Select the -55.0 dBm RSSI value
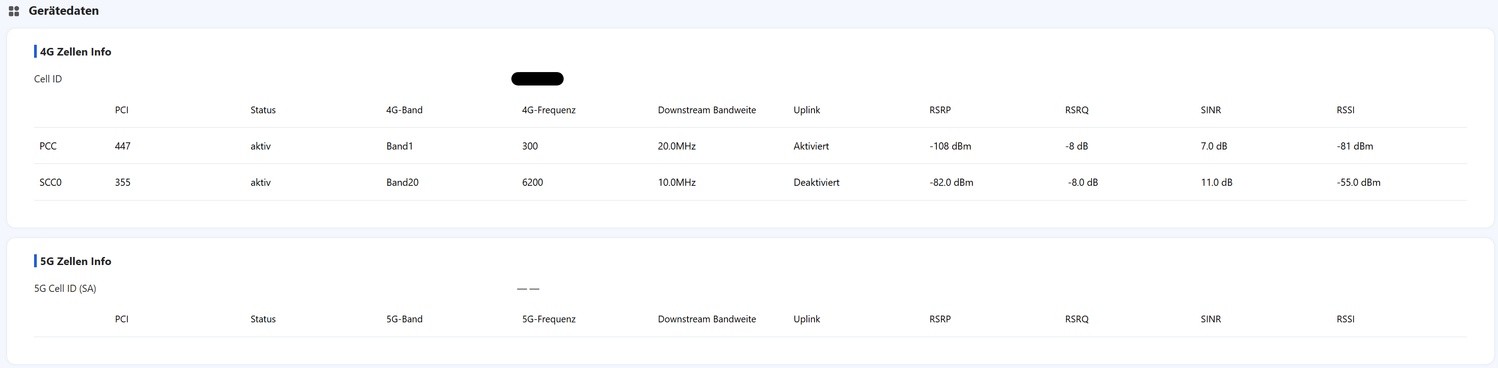1498x368 pixels. point(1358,182)
